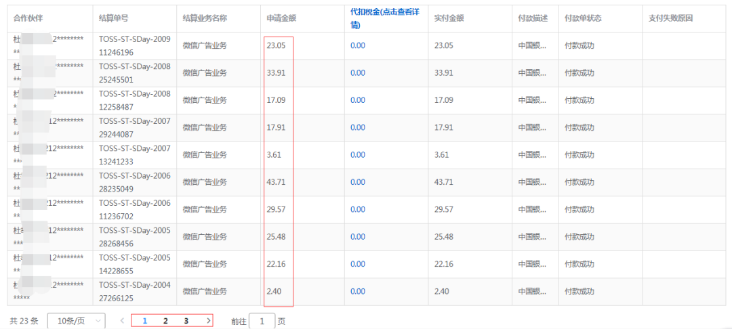Open tax detail 0.00 in the 17.91 row

(x=358, y=127)
